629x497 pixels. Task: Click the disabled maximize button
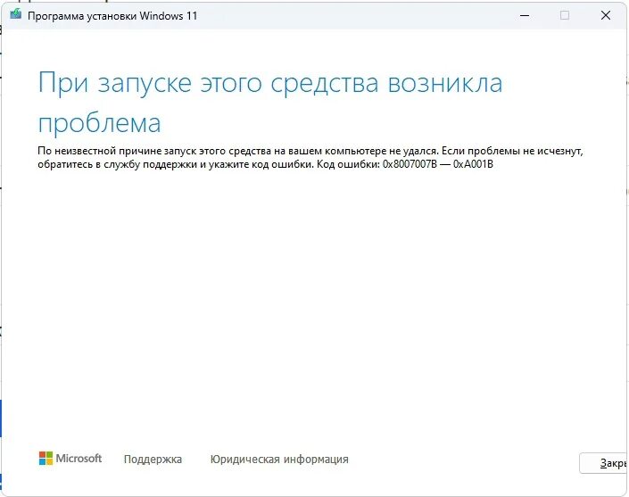[565, 16]
